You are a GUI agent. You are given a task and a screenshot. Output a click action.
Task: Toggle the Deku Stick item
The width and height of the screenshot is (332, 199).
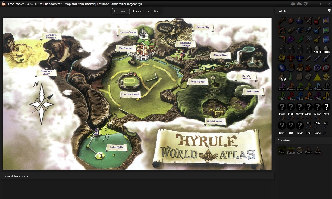point(282,21)
